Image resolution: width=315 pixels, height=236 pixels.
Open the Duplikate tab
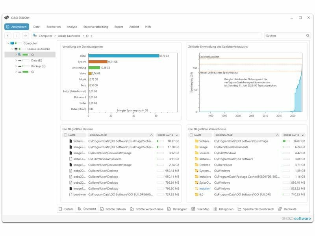pyautogui.click(x=287, y=209)
